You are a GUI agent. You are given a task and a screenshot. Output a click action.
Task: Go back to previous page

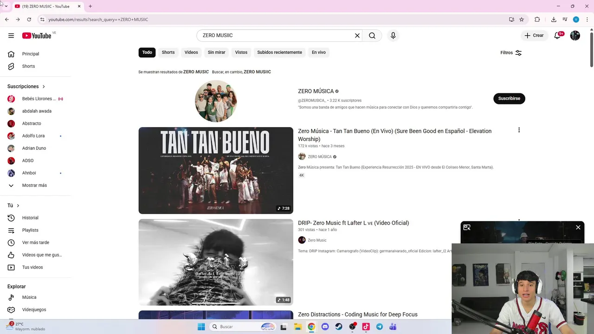(6, 19)
